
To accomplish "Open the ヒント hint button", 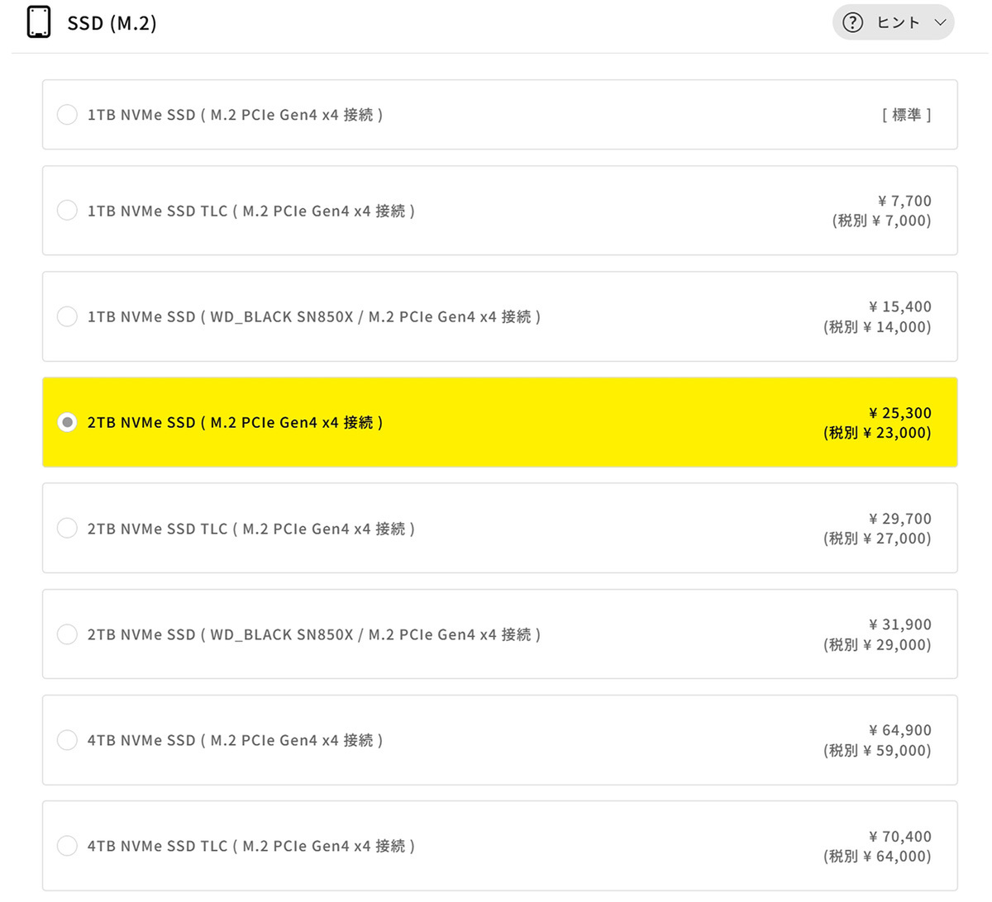I will 898,22.
